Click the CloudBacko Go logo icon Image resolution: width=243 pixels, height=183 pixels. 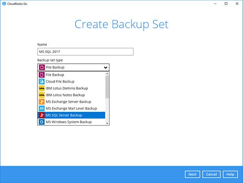[4, 4]
